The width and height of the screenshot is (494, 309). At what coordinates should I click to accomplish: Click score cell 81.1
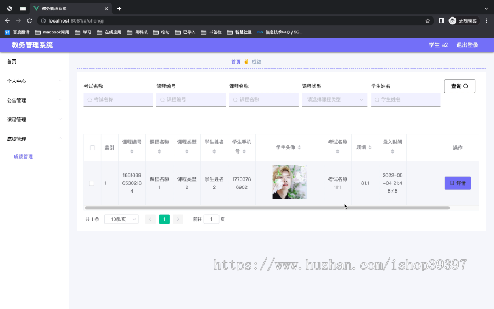[365, 183]
